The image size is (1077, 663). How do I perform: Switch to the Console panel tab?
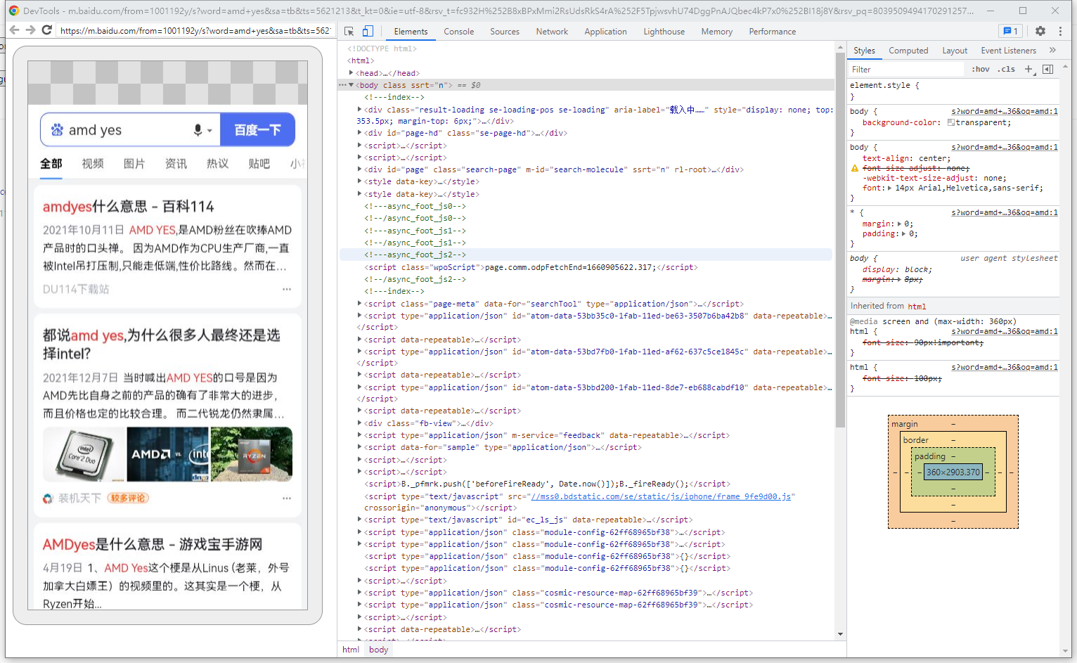click(458, 32)
